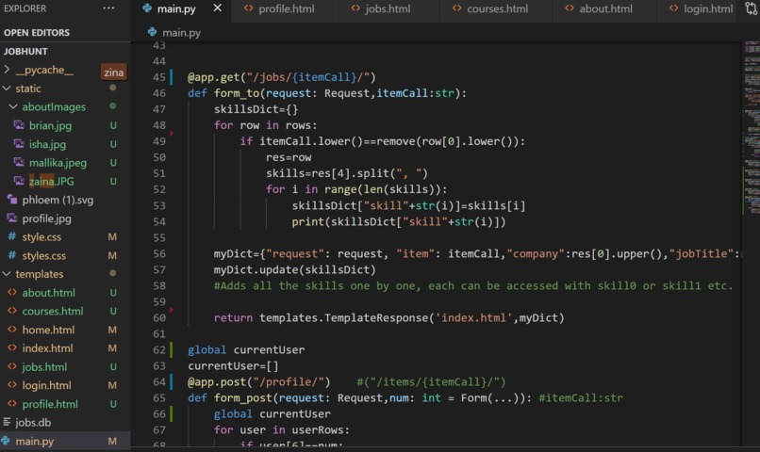Click the 'global currentUser' line 62
Viewport: 760px width, 452px height.
pos(246,350)
